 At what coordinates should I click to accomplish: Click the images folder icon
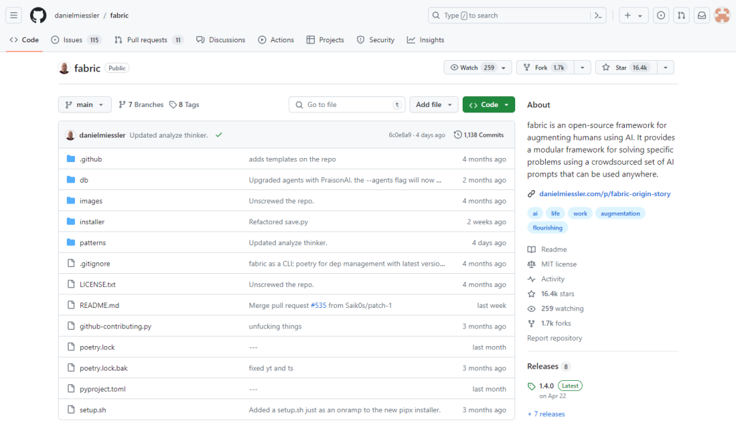(x=71, y=200)
